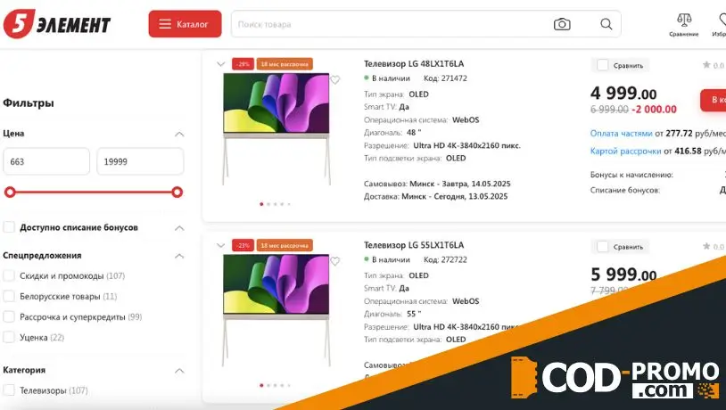726x410 pixels.
Task: Click rating star of LG 48LX1T6LA
Action: pyautogui.click(x=706, y=65)
